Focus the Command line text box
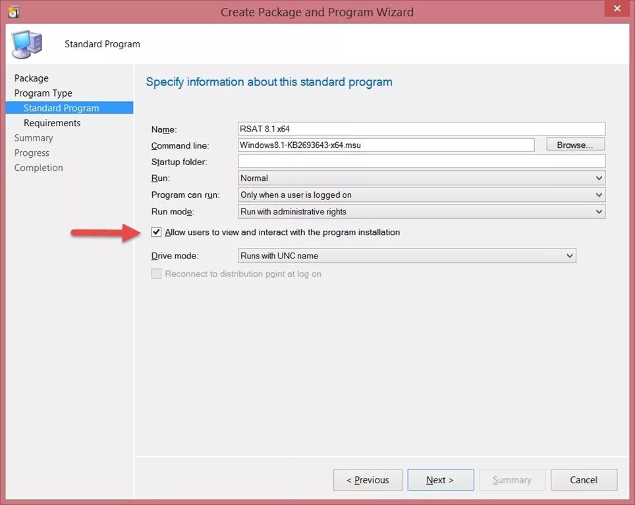The image size is (635, 505). click(386, 145)
